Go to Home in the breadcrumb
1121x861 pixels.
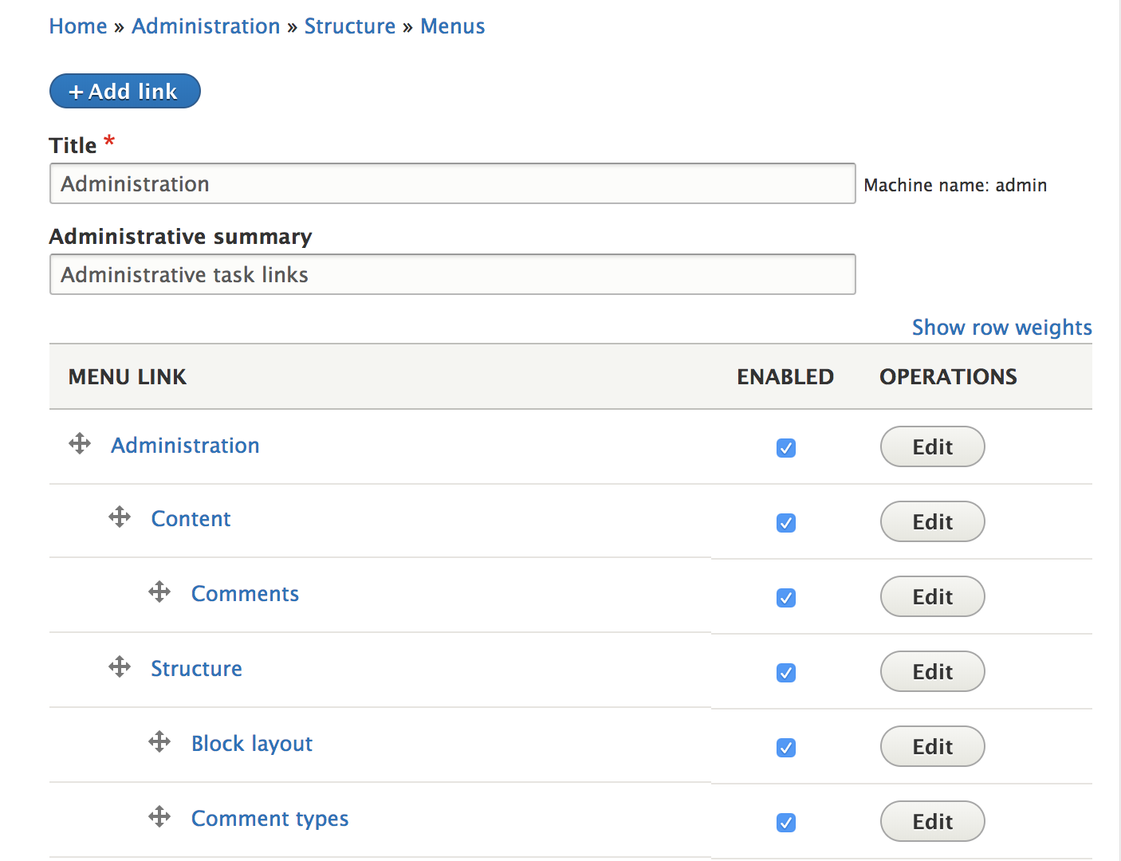coord(78,26)
